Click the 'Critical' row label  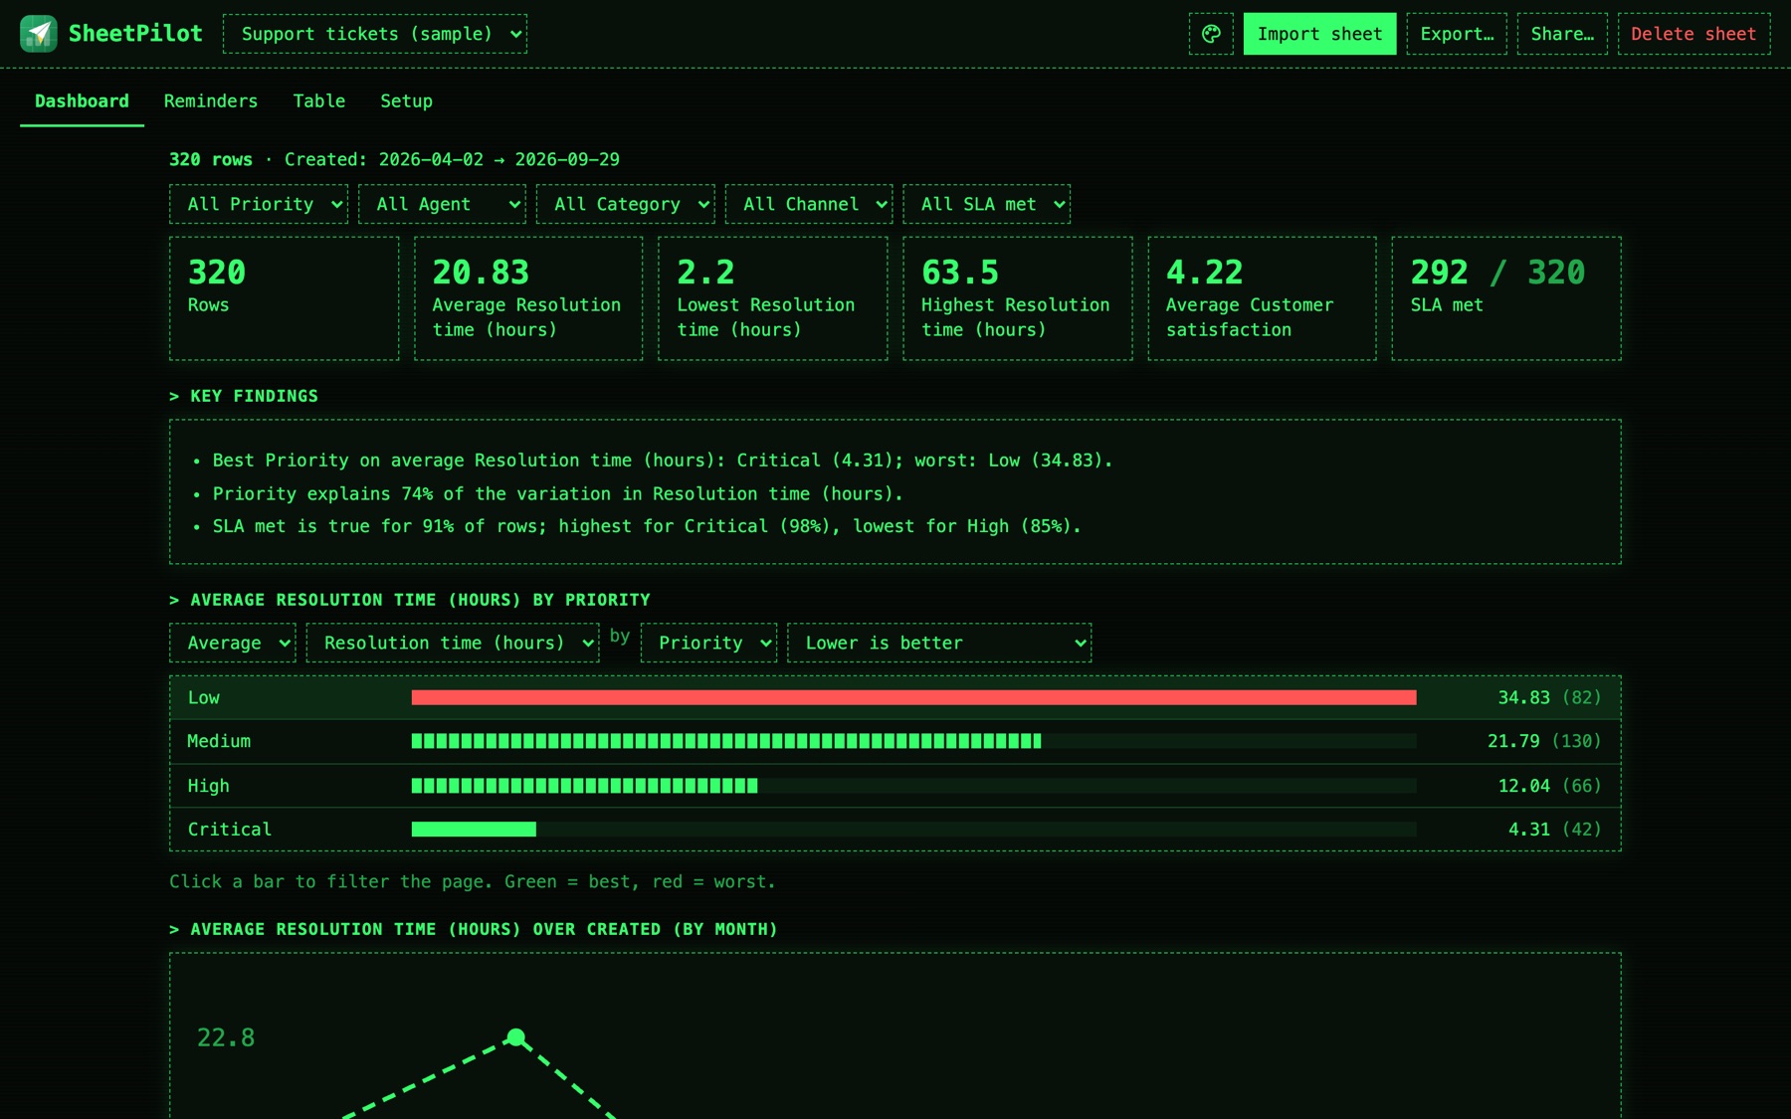pos(229,830)
